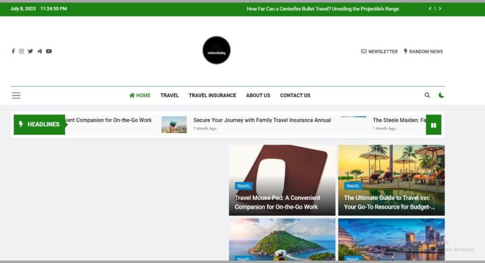Open Travel Mouse Pad article title
The image size is (485, 263).
click(278, 202)
